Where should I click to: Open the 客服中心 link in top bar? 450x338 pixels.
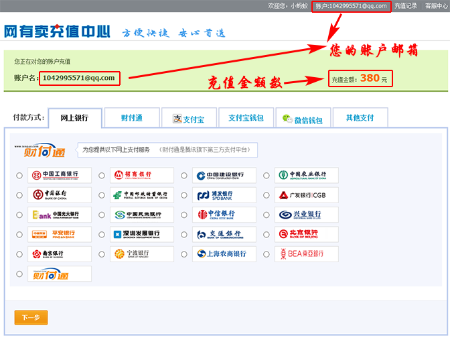pyautogui.click(x=436, y=6)
